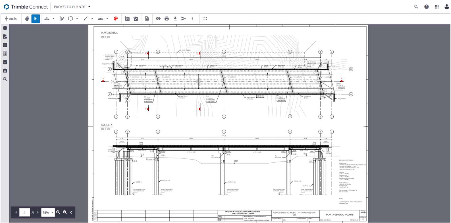Create a new view with camera icon
This screenshot has width=451, height=223.
(x=127, y=19)
